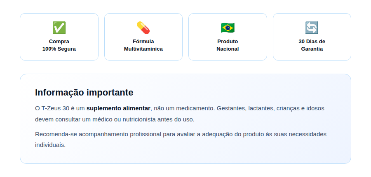Click the red-yellow pill capsule icon
Screen dimensions: 371x177
pyautogui.click(x=143, y=28)
